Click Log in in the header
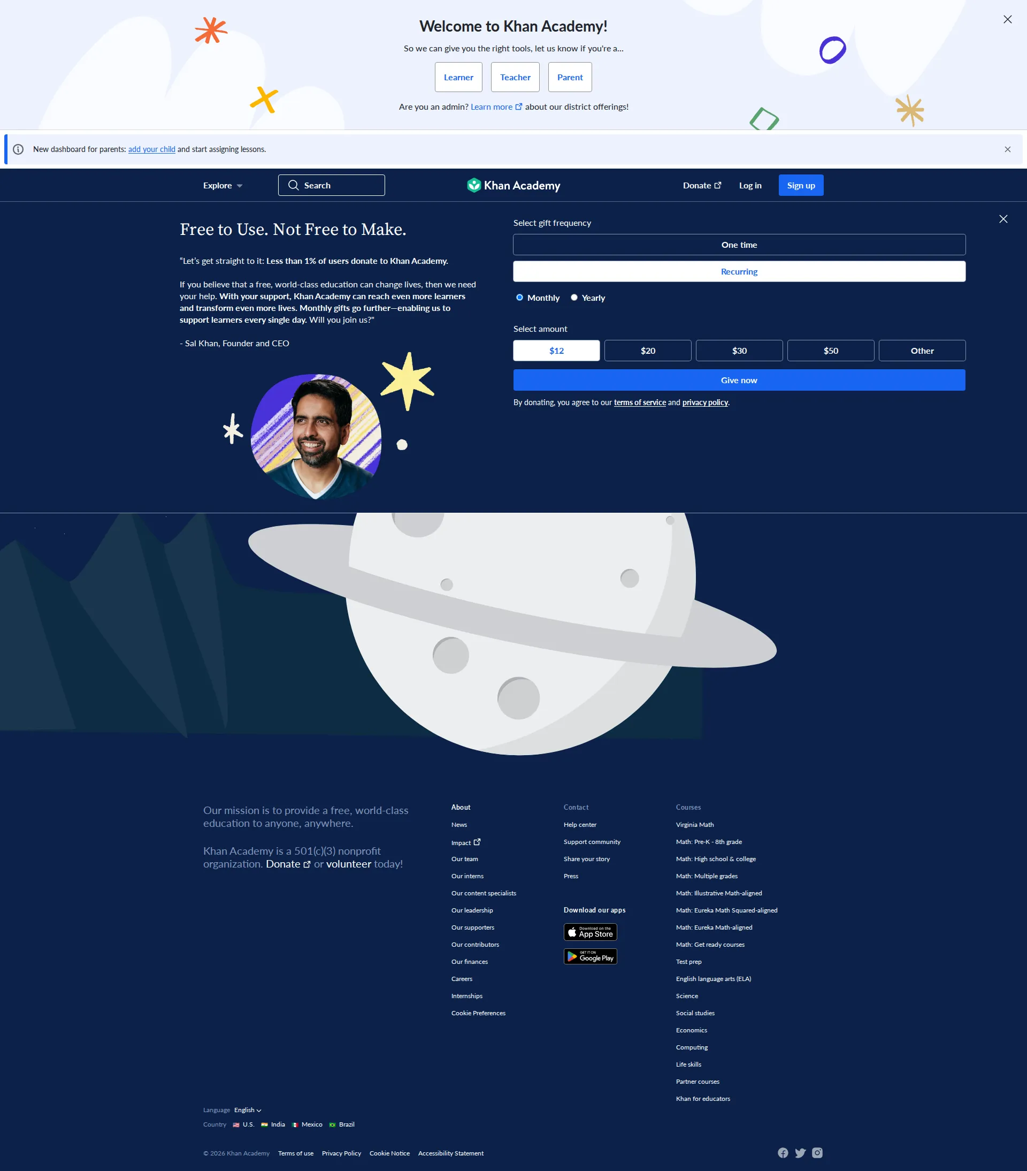The height and width of the screenshot is (1171, 1027). click(750, 186)
